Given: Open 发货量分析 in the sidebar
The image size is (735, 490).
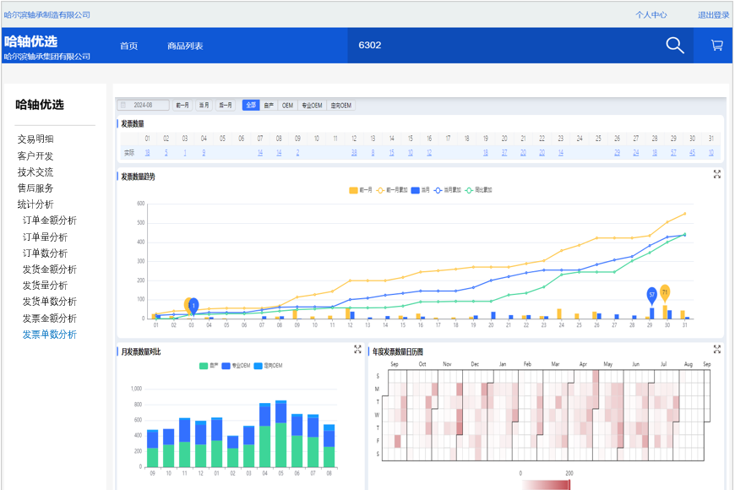Looking at the screenshot, I should (45, 286).
